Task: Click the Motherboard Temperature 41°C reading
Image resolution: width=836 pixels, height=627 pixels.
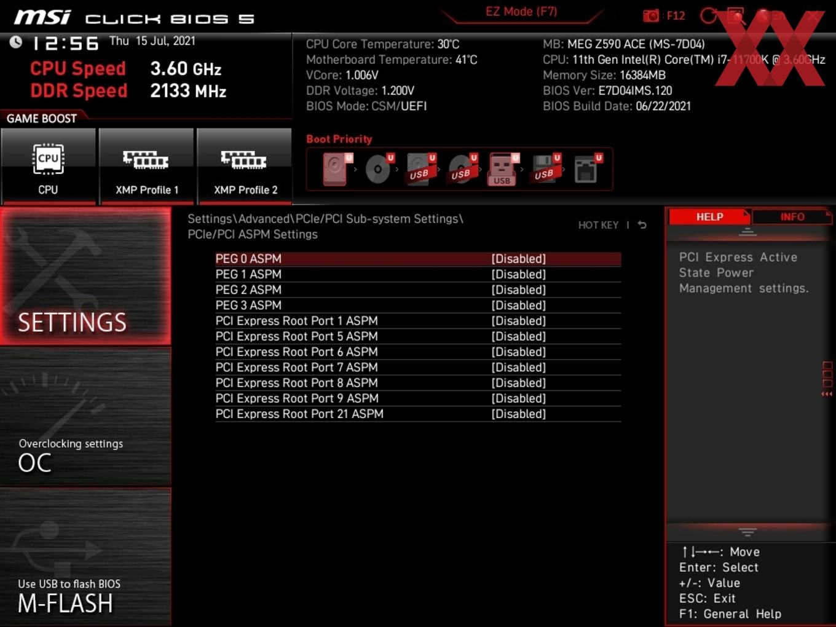Action: click(392, 60)
